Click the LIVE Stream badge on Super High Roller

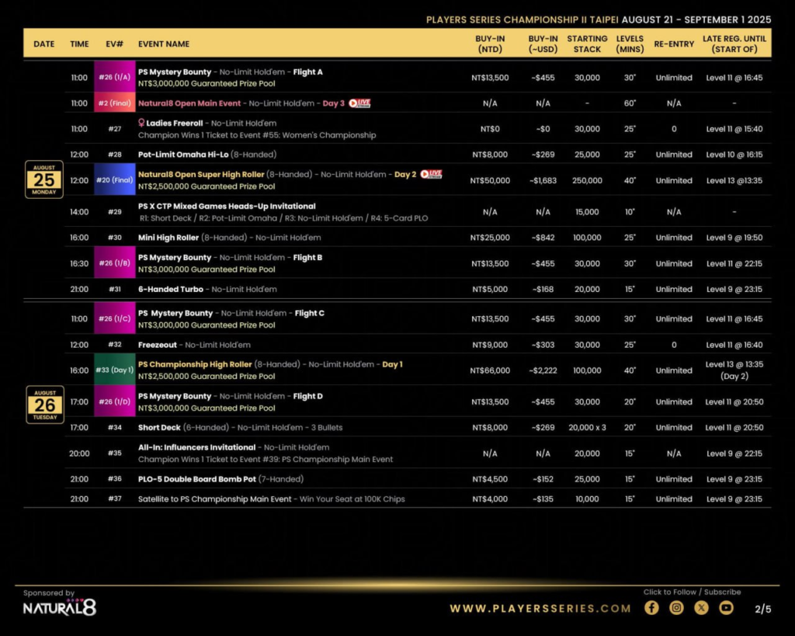[x=432, y=175]
